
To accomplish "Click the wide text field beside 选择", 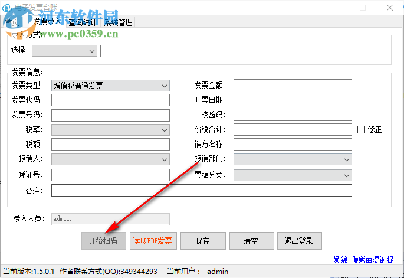I will tap(245, 51).
